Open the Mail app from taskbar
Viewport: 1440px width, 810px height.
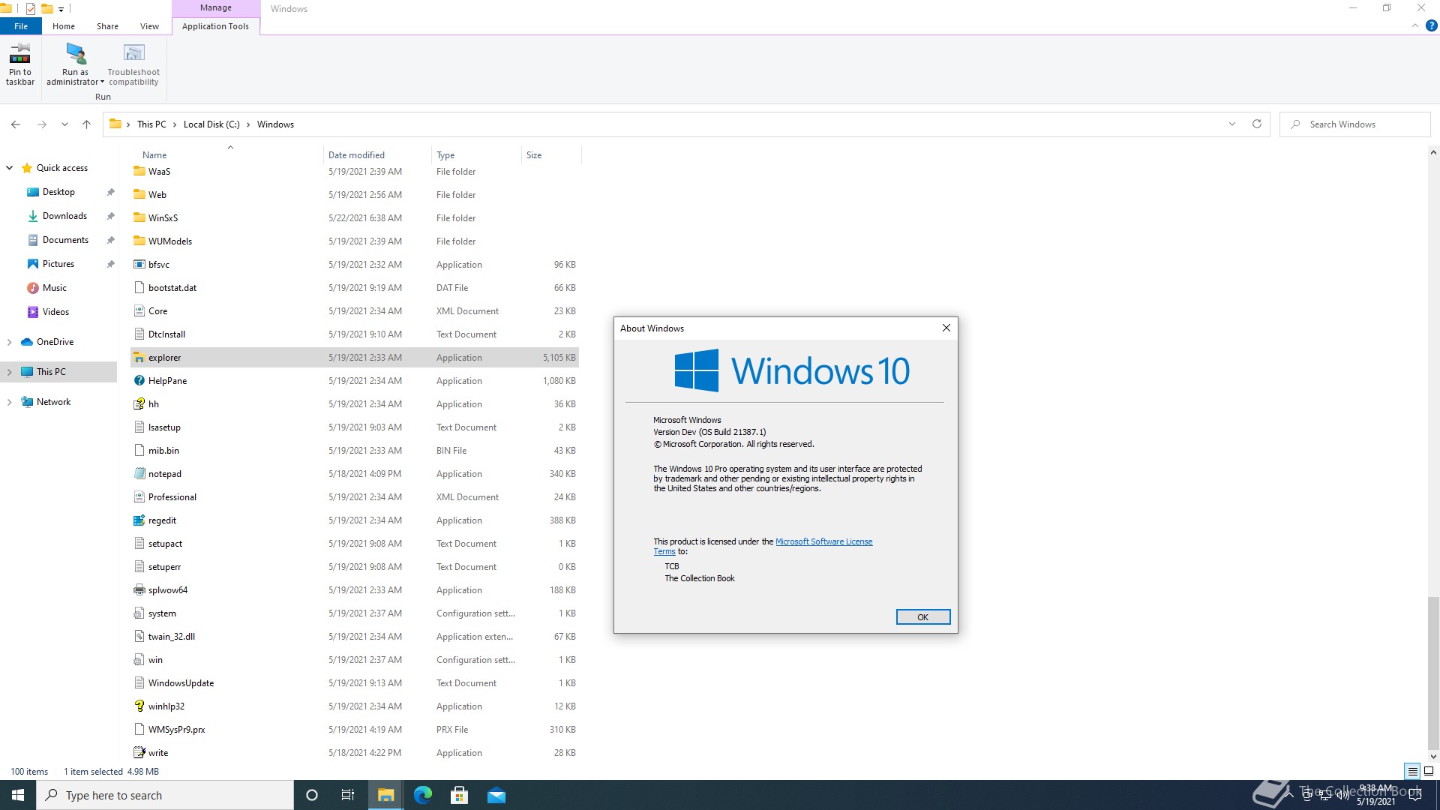point(496,795)
